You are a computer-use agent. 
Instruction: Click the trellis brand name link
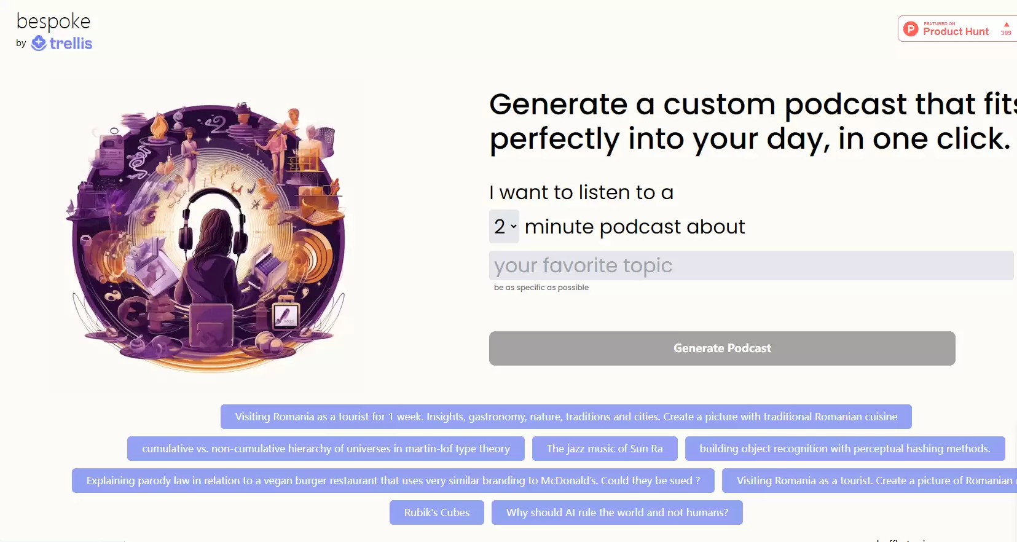tap(71, 43)
